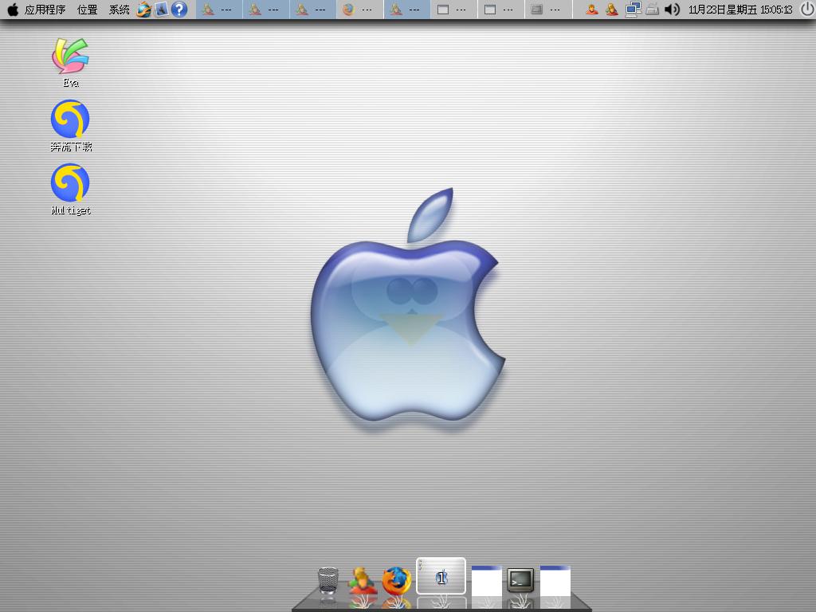Click dock window thumbnail between workspace and terminal
Image resolution: width=816 pixels, height=612 pixels.
click(x=487, y=581)
